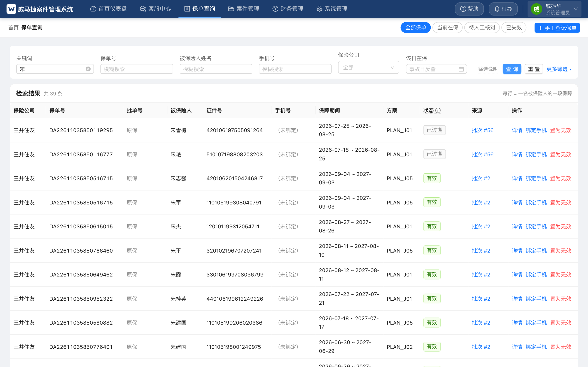Focus the 被保险人姓名 search input
This screenshot has width=588, height=367.
tap(216, 69)
